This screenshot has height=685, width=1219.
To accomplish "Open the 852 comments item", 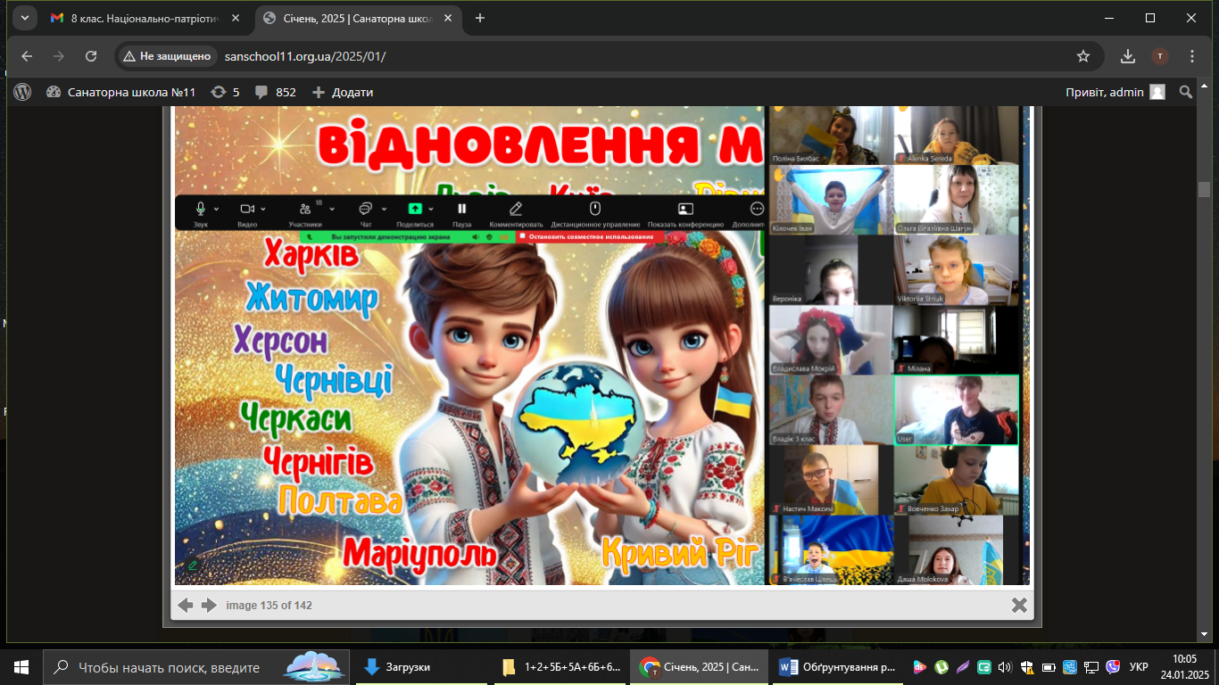I will coord(276,92).
